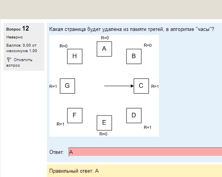Click the page box labeled A in diagram
The image size is (222, 177).
[x=105, y=49]
